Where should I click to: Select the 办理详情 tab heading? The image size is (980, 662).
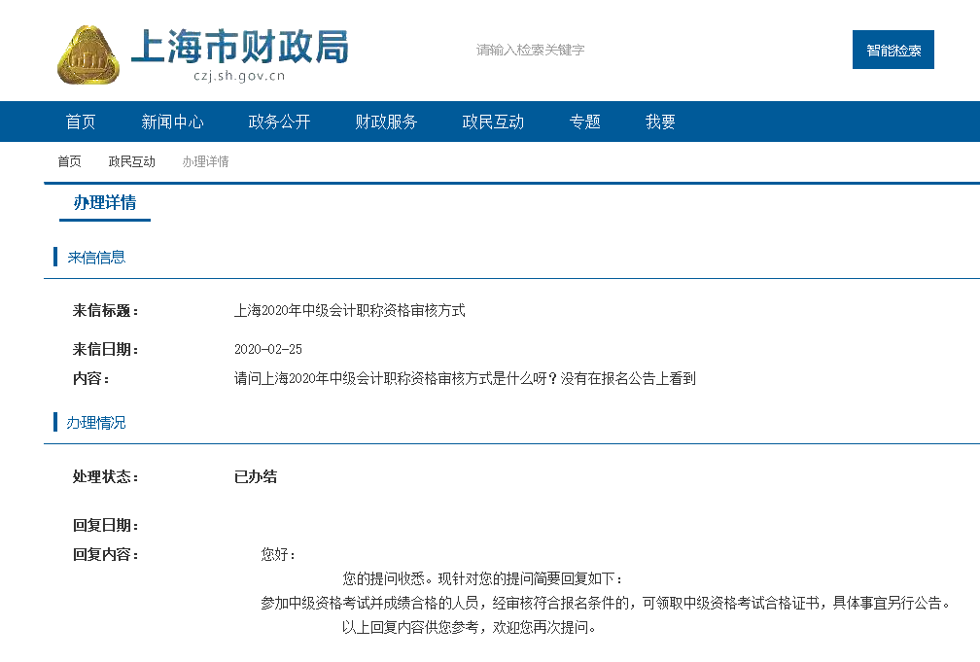click(103, 204)
